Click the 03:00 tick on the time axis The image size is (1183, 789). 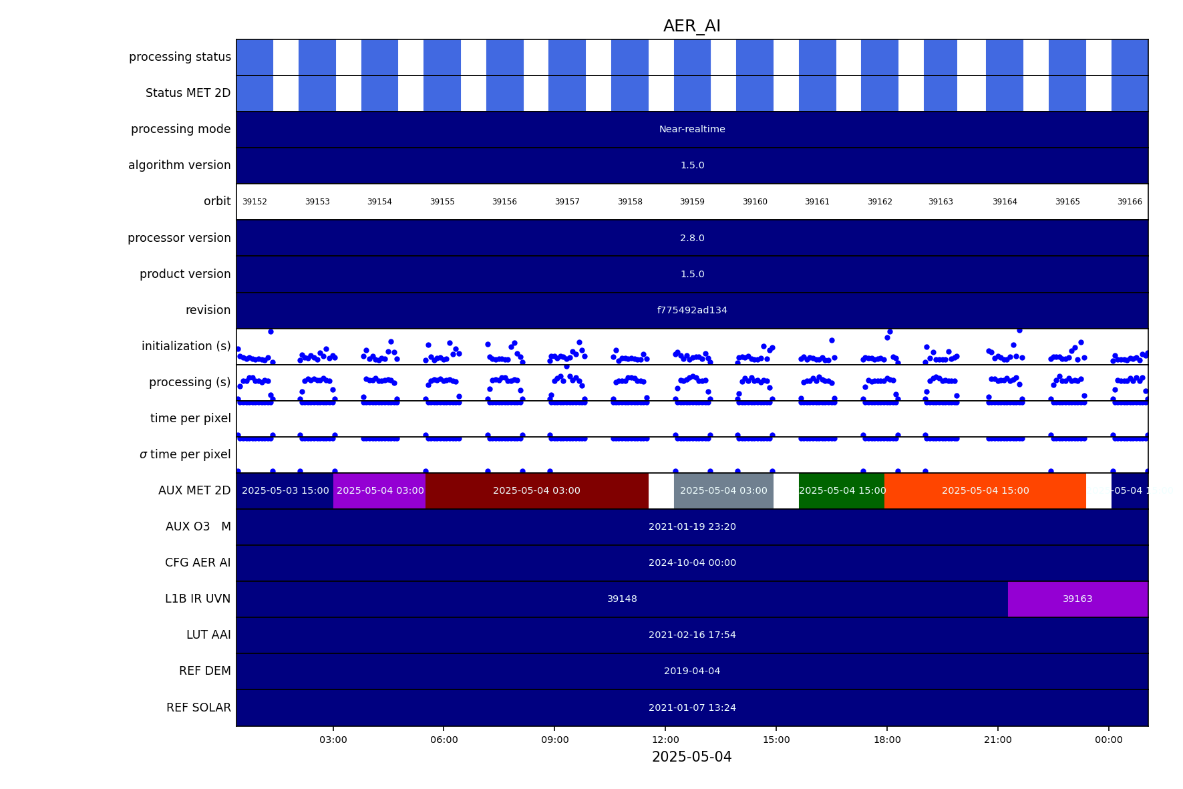pos(333,740)
